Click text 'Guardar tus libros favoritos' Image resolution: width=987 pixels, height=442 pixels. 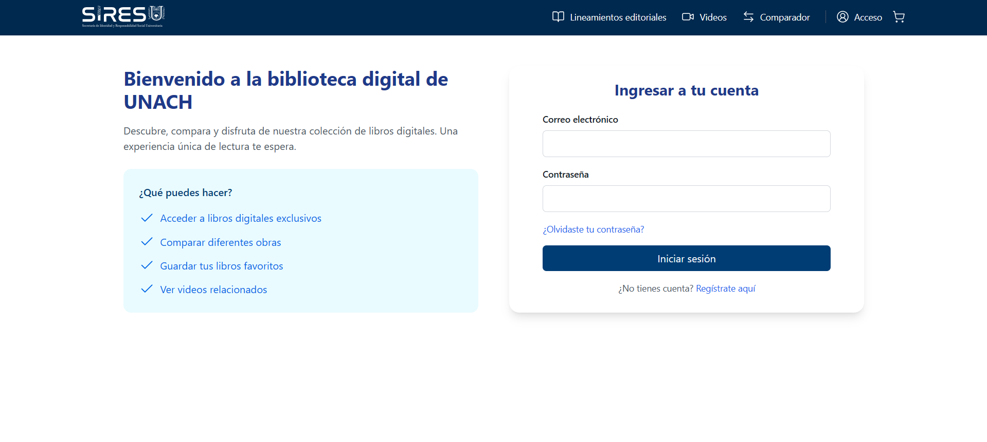[x=222, y=266]
